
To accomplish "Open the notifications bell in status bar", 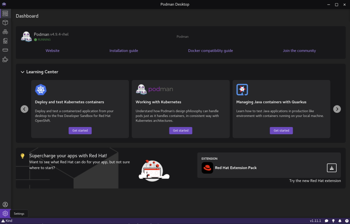I will (x=340, y=221).
